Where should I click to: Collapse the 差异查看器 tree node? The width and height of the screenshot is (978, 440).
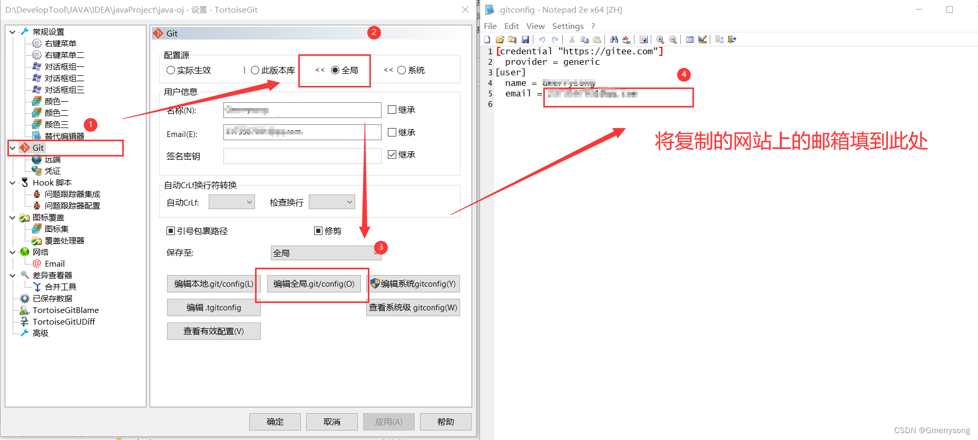[x=13, y=275]
